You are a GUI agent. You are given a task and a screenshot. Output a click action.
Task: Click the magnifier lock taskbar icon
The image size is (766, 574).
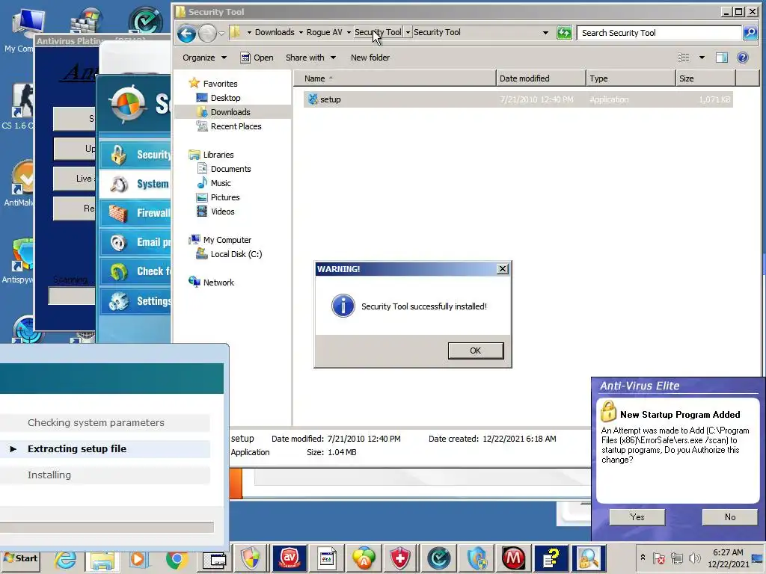pyautogui.click(x=589, y=558)
